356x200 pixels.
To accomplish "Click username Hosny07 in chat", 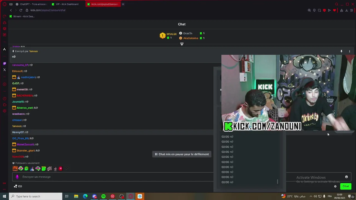I will [18, 132].
